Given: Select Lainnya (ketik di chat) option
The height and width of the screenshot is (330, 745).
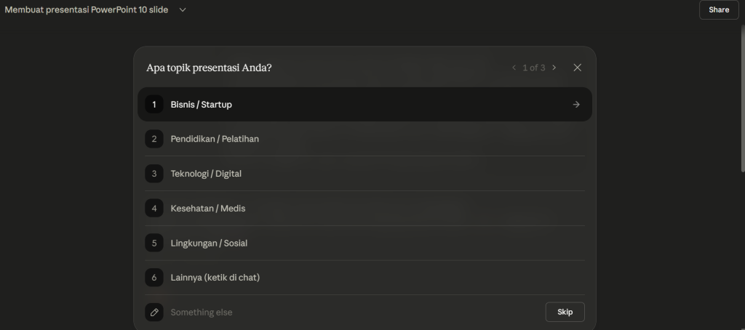Looking at the screenshot, I should pyautogui.click(x=365, y=277).
